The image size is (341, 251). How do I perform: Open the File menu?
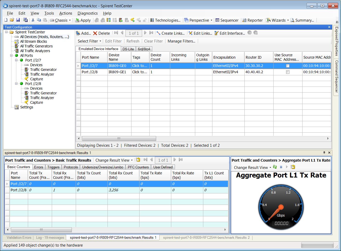10,13
